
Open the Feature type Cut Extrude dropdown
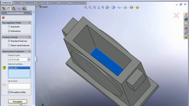tap(29, 59)
